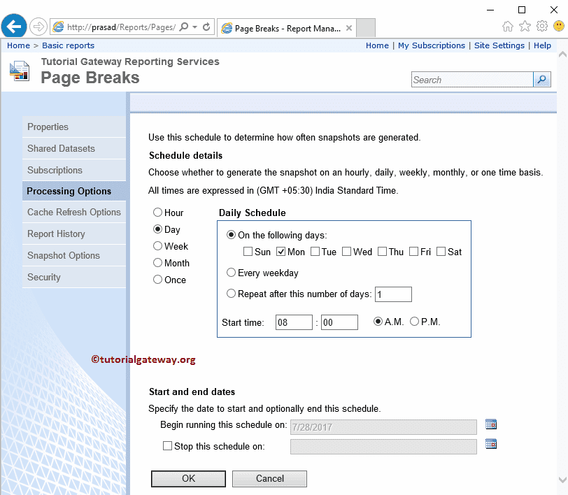This screenshot has height=495, width=568.
Task: Open the Processing Options sidebar page
Action: click(x=74, y=191)
